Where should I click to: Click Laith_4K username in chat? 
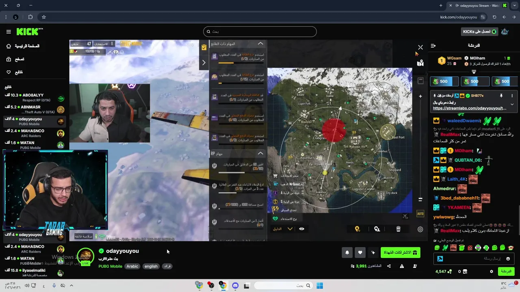tap(457, 179)
